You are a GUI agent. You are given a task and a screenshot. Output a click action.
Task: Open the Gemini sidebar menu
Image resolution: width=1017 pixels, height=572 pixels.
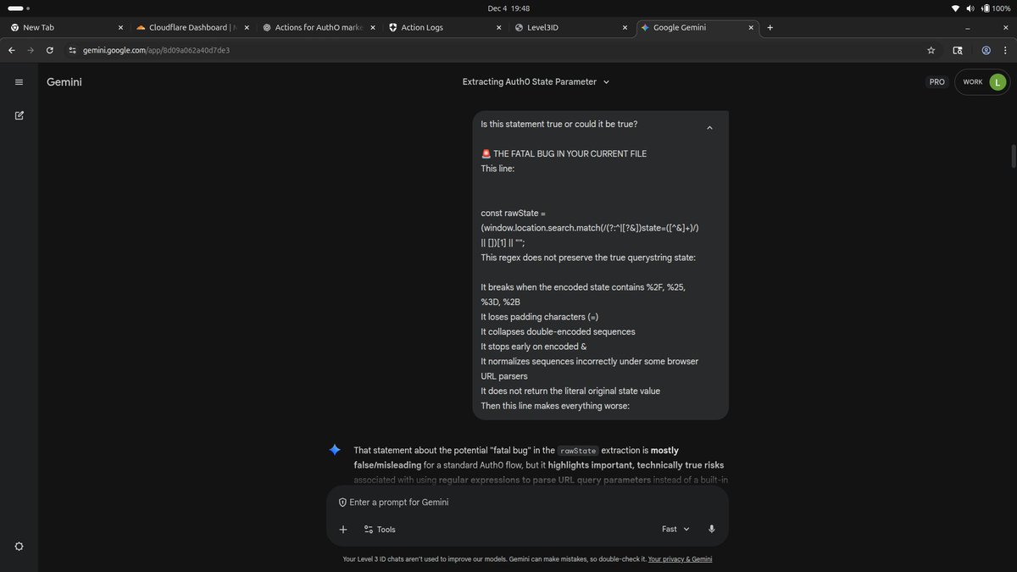coord(19,81)
